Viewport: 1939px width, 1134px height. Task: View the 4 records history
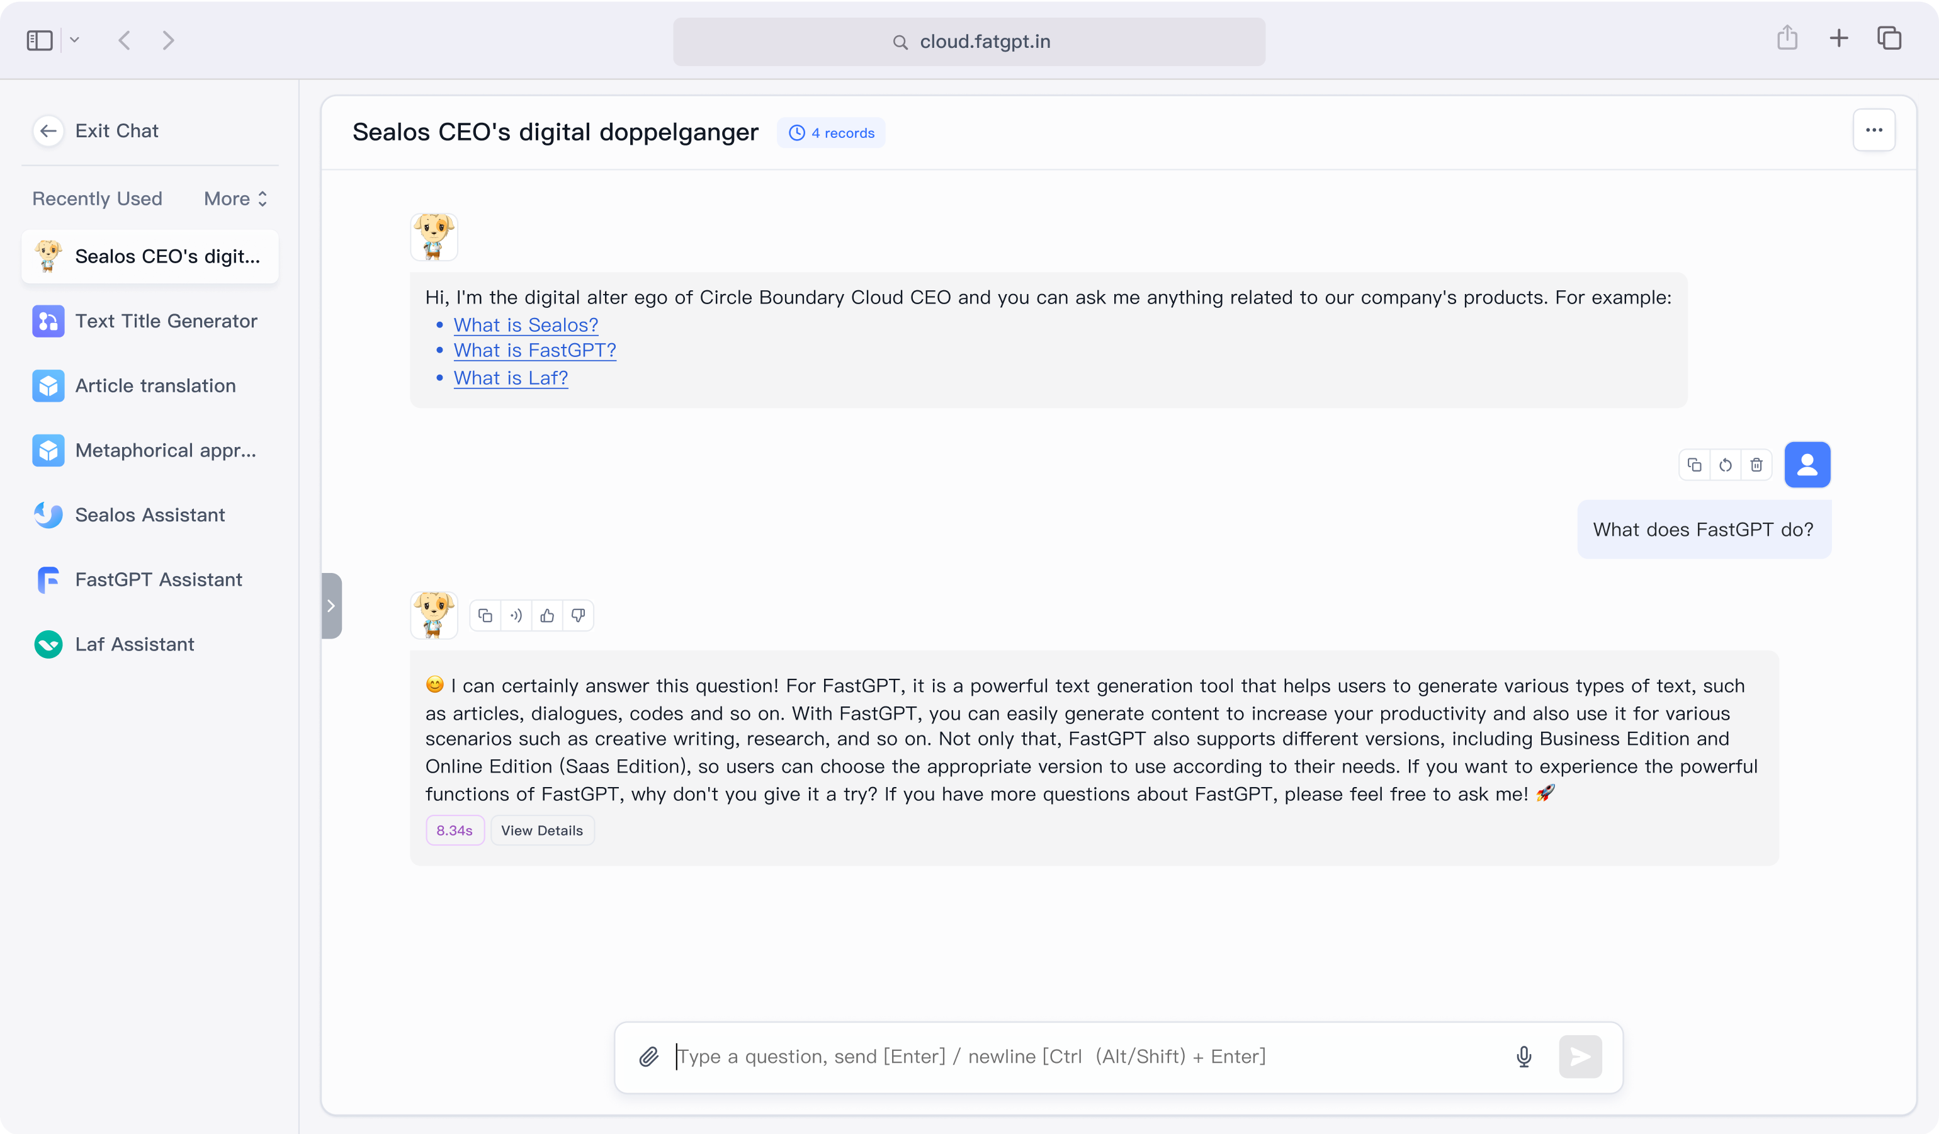(x=831, y=133)
